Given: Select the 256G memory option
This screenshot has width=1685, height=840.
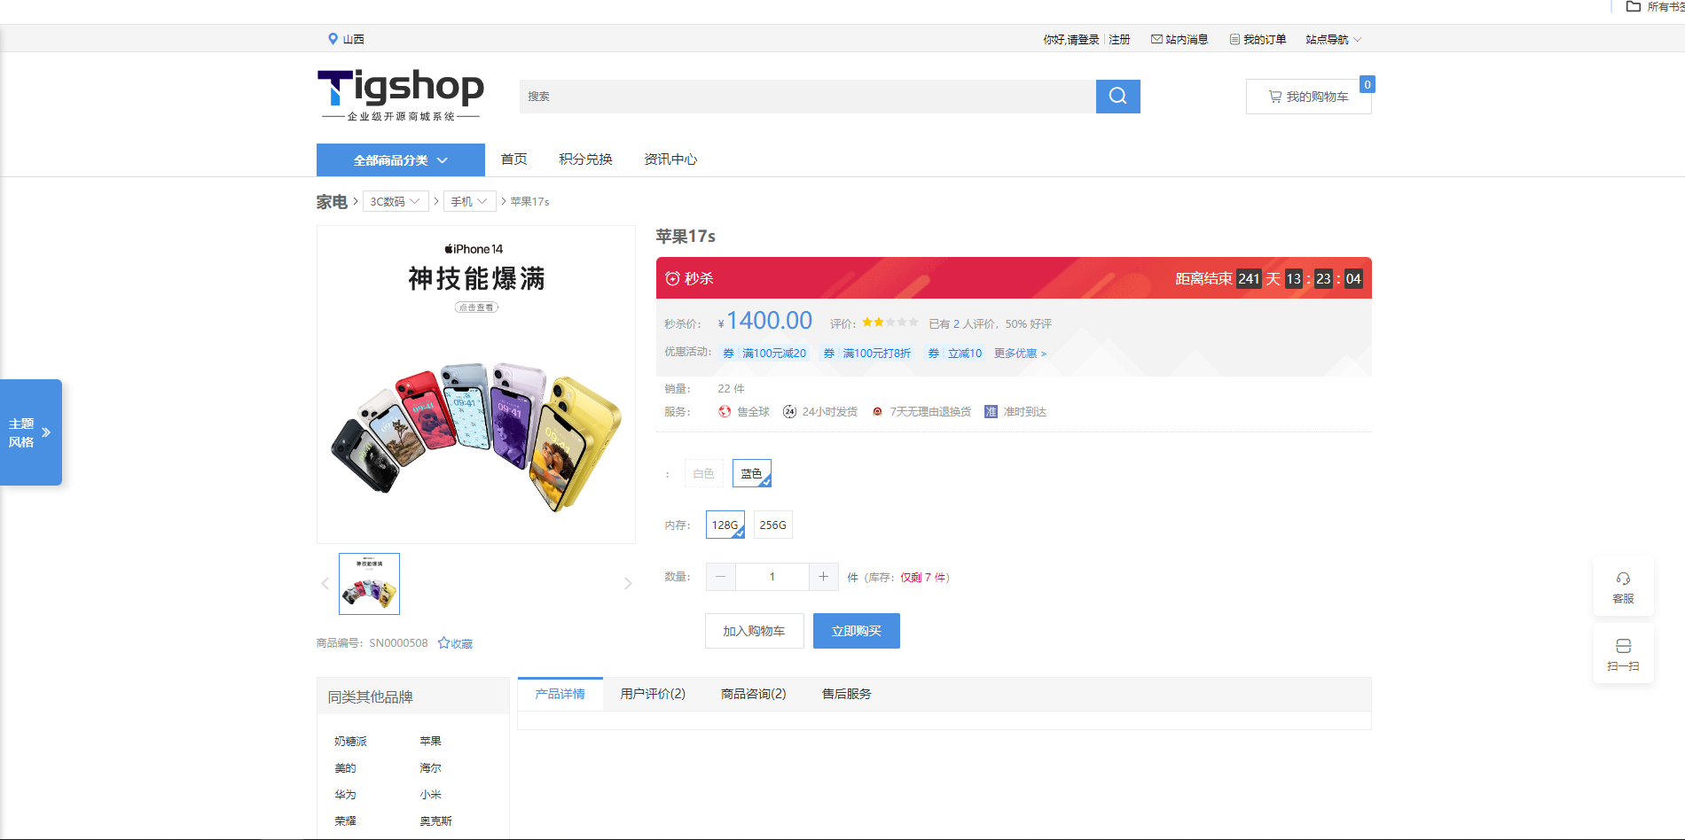Looking at the screenshot, I should pos(772,525).
